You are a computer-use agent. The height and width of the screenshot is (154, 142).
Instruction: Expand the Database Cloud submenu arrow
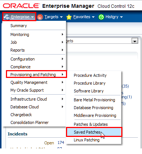coord(62,107)
